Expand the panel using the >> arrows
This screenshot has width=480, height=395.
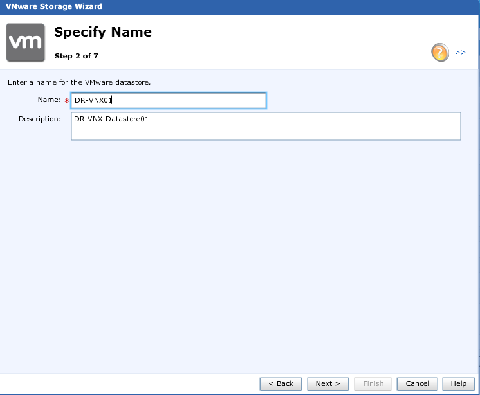[x=460, y=53]
